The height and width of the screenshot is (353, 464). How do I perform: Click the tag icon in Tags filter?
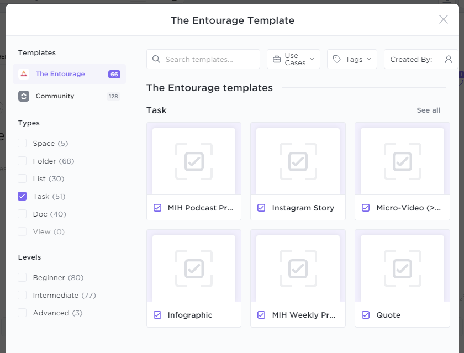[337, 59]
